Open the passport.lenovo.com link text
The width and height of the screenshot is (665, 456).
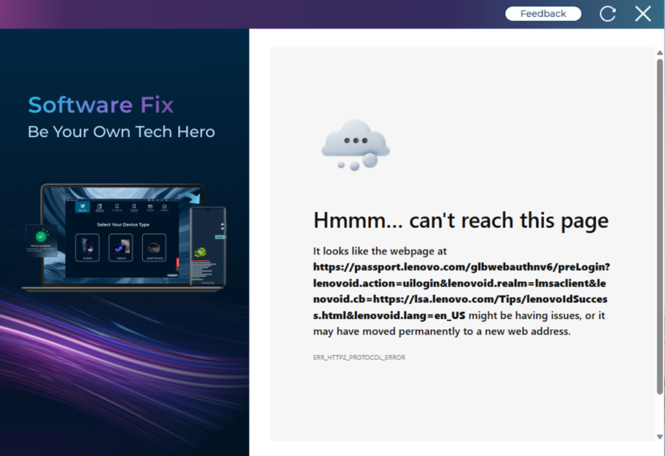460,267
